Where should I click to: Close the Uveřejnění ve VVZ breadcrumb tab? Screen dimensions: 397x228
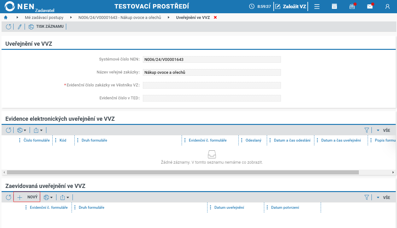[215, 18]
